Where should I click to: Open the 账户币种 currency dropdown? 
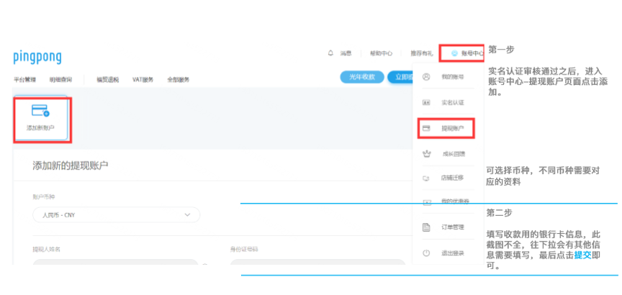pos(116,215)
